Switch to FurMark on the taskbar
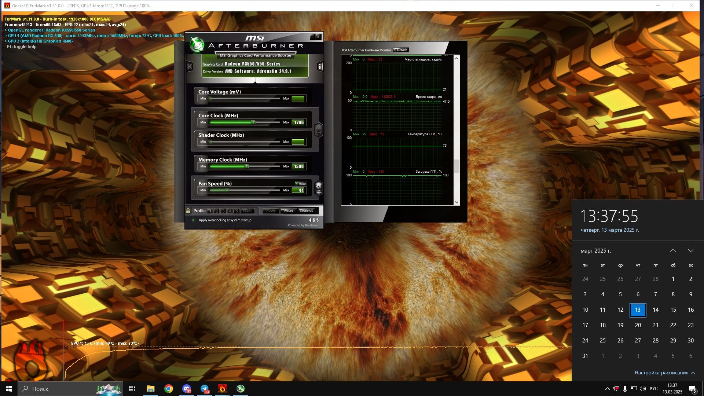Image resolution: width=704 pixels, height=396 pixels. click(223, 389)
